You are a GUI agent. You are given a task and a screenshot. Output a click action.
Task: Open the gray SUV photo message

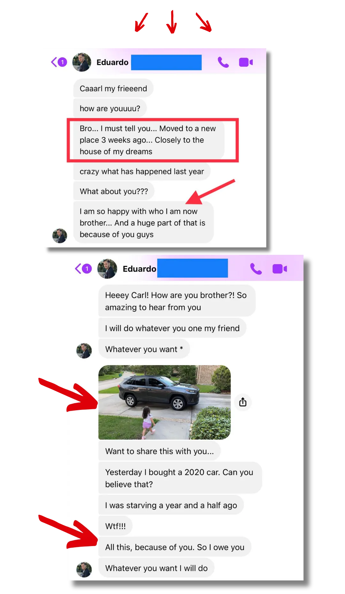tap(165, 402)
